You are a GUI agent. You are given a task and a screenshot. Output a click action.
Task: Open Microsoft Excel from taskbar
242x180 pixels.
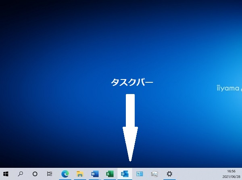point(110,174)
